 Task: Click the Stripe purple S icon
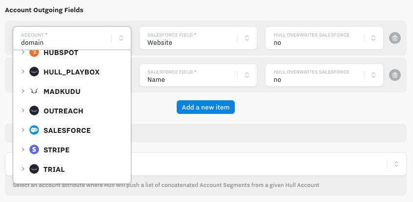[x=34, y=150]
